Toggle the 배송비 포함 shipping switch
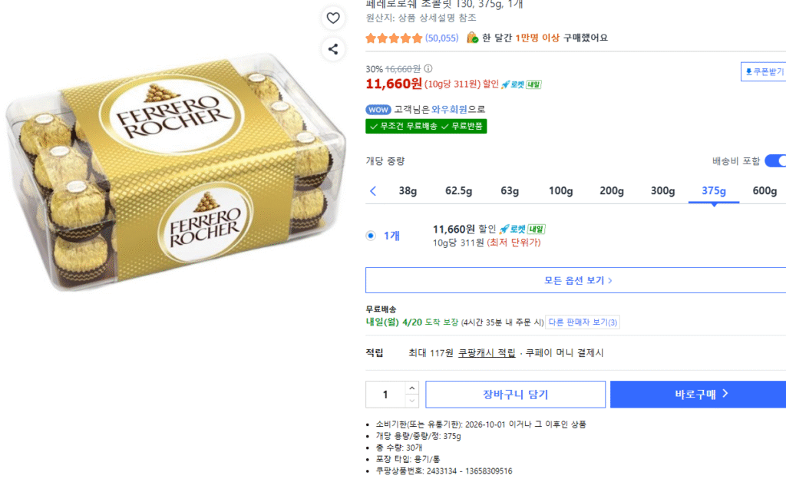This screenshot has width=786, height=479. click(x=775, y=161)
